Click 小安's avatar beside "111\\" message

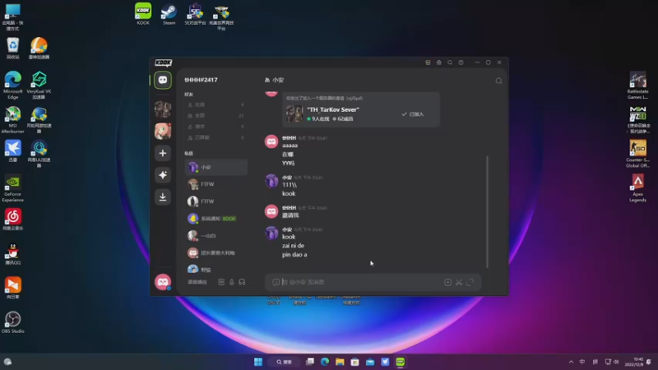tap(271, 181)
